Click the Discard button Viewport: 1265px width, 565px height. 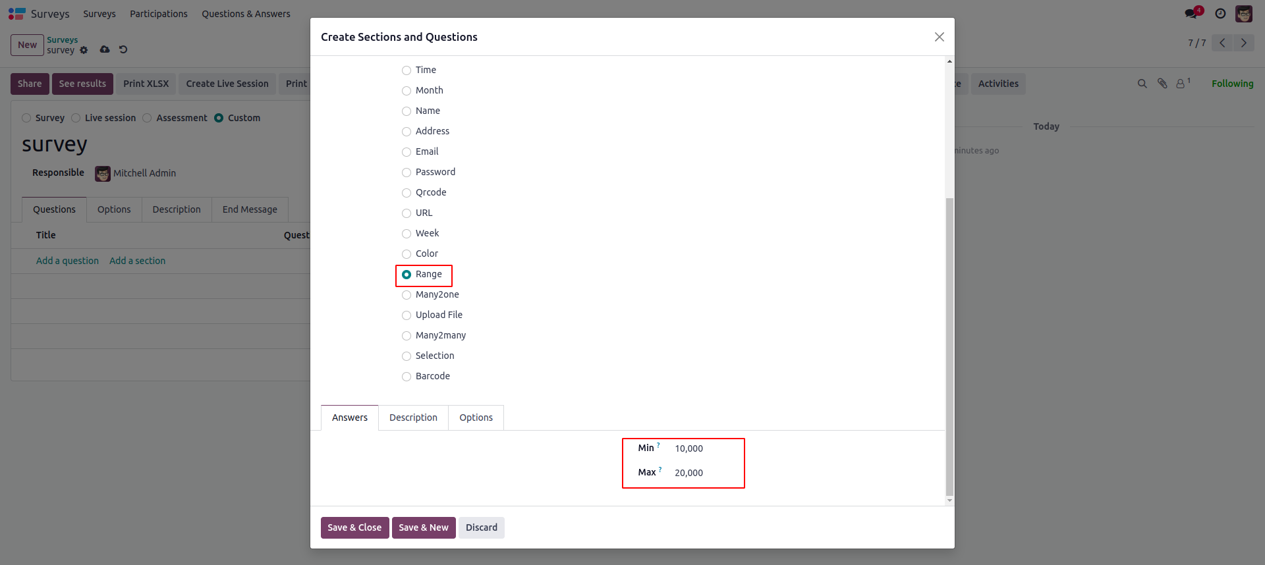click(x=482, y=527)
